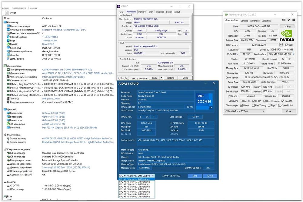Click the Дата / Време calendar icon
This screenshot has height=202, width=303.
point(8,59)
